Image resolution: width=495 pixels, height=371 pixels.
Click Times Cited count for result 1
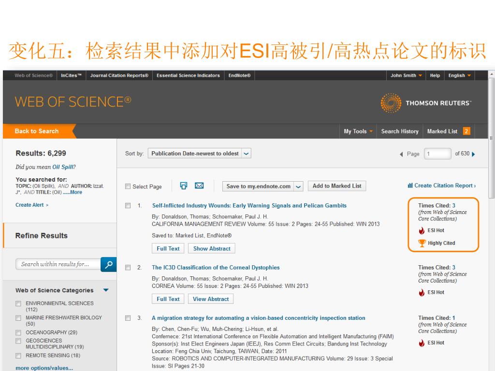pos(453,205)
